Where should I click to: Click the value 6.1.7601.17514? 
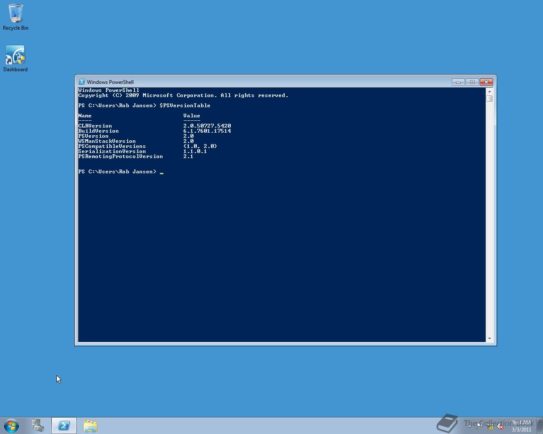(207, 131)
